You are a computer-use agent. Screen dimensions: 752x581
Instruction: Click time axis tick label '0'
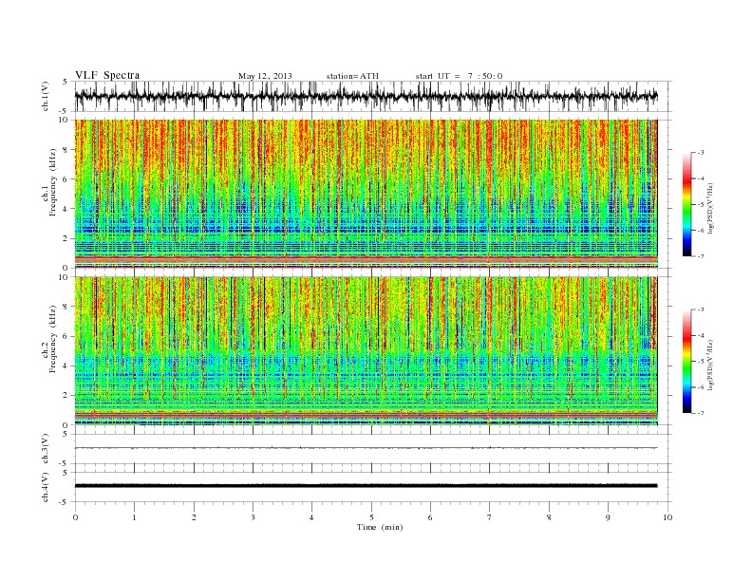(x=75, y=517)
